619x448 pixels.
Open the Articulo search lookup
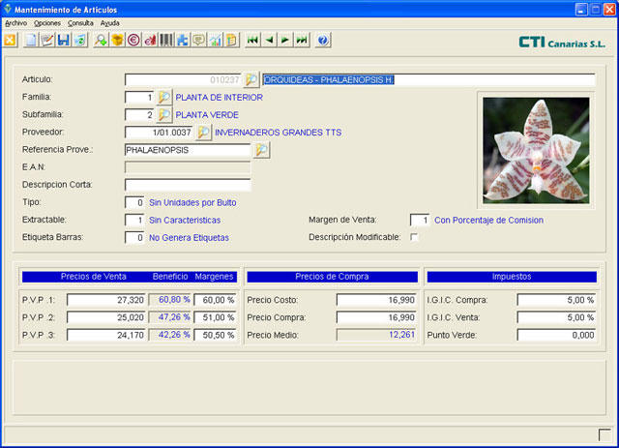251,79
